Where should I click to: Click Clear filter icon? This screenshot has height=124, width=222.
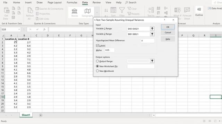(132, 9)
